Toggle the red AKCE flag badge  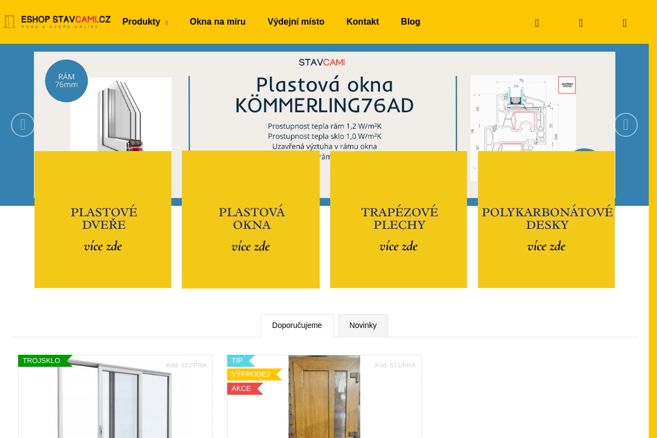coord(241,388)
